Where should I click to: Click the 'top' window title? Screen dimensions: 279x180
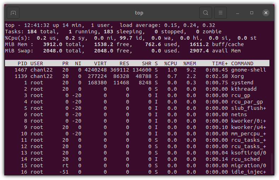(x=139, y=13)
